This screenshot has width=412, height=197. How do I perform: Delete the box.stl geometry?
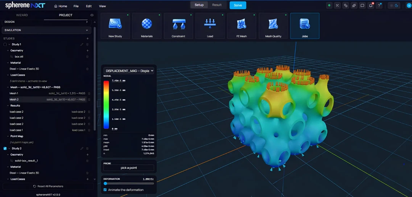click(87, 57)
